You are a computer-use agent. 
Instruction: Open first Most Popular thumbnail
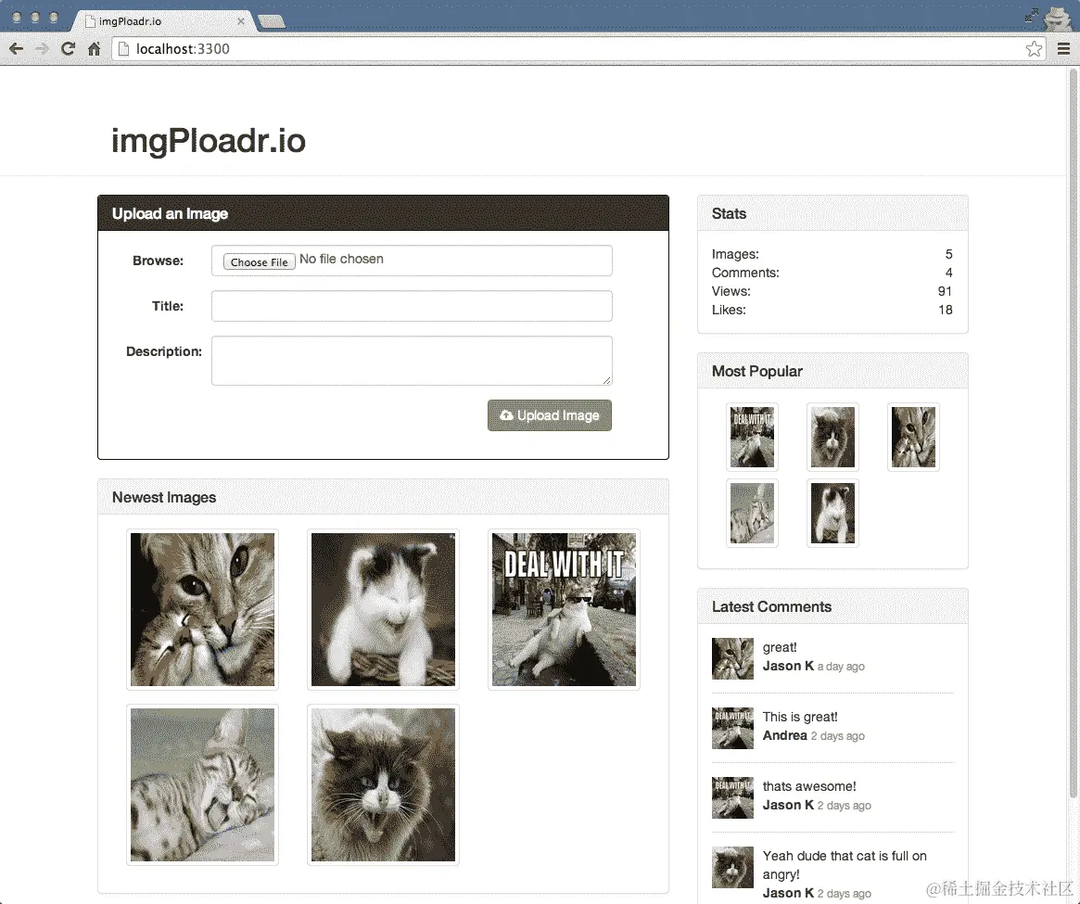coord(752,437)
